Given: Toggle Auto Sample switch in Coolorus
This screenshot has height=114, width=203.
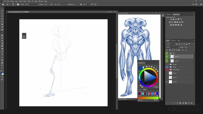Looking at the screenshot, I should (157, 96).
